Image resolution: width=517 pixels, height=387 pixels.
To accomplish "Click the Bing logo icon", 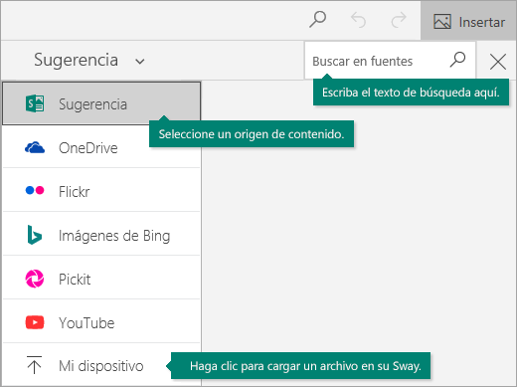I will point(35,235).
